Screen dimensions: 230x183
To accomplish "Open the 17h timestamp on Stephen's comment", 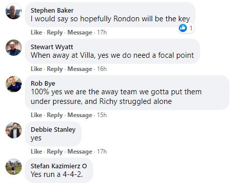I will [x=102, y=32].
